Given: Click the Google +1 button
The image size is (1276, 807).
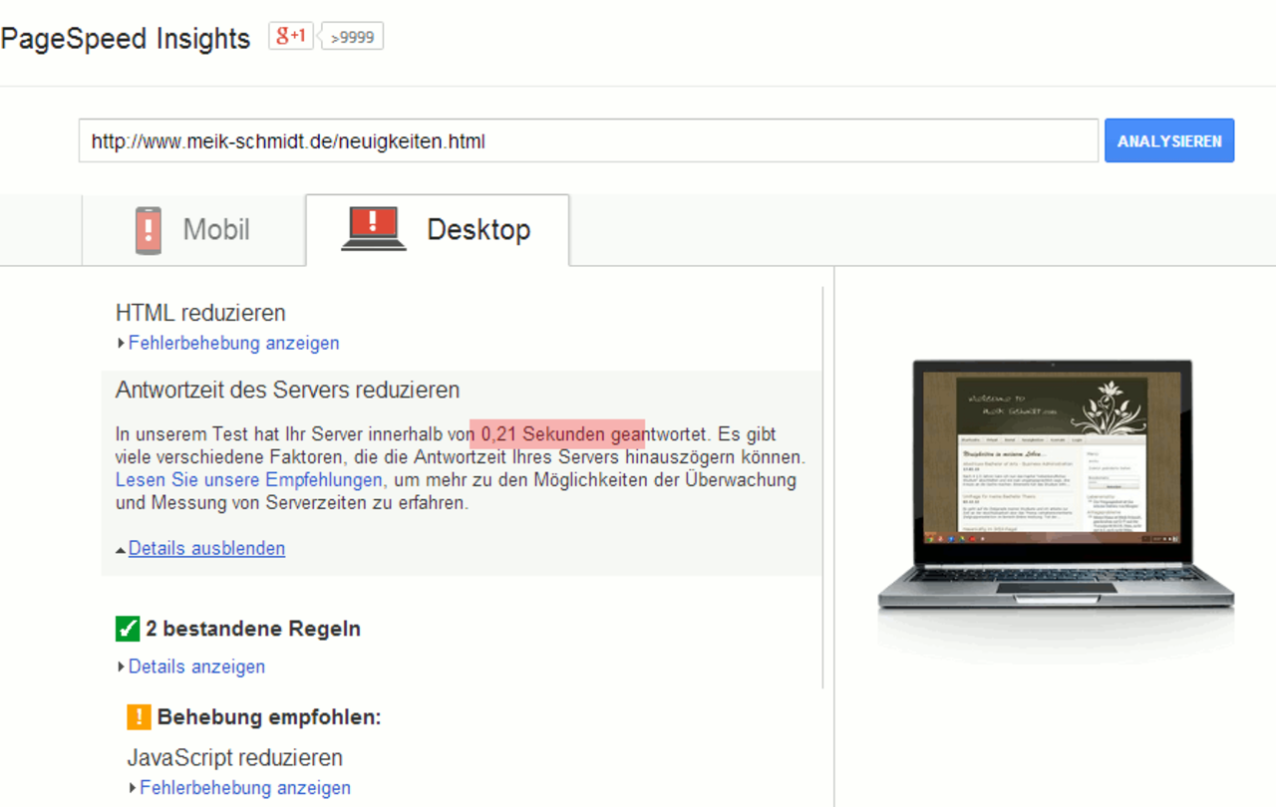Looking at the screenshot, I should tap(290, 37).
